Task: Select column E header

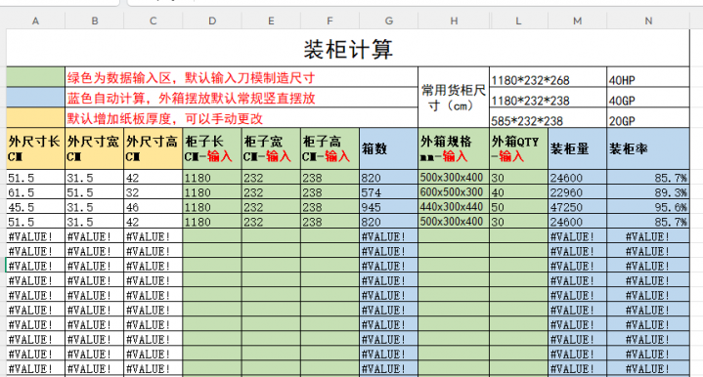Action: coord(271,21)
